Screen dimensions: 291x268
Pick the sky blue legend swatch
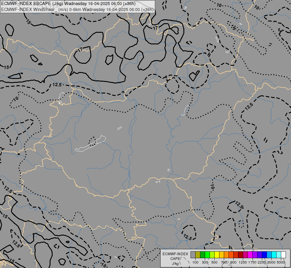pyautogui.click(x=269, y=255)
